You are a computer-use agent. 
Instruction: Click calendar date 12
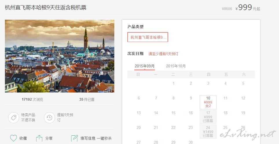(x=243, y=98)
